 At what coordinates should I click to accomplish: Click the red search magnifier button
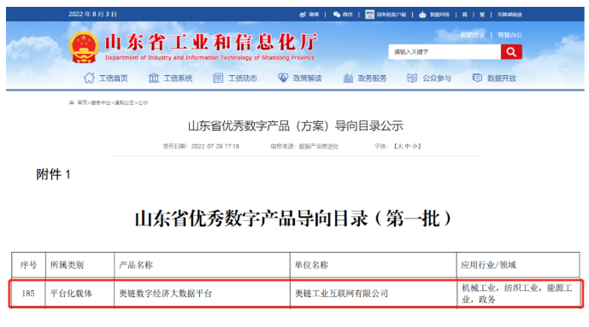[x=511, y=52]
